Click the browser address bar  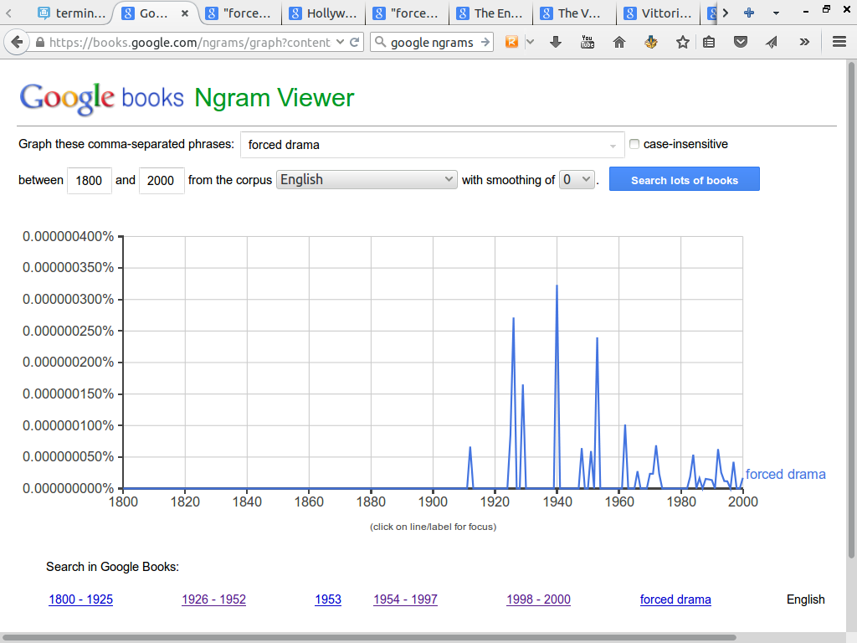(188, 42)
